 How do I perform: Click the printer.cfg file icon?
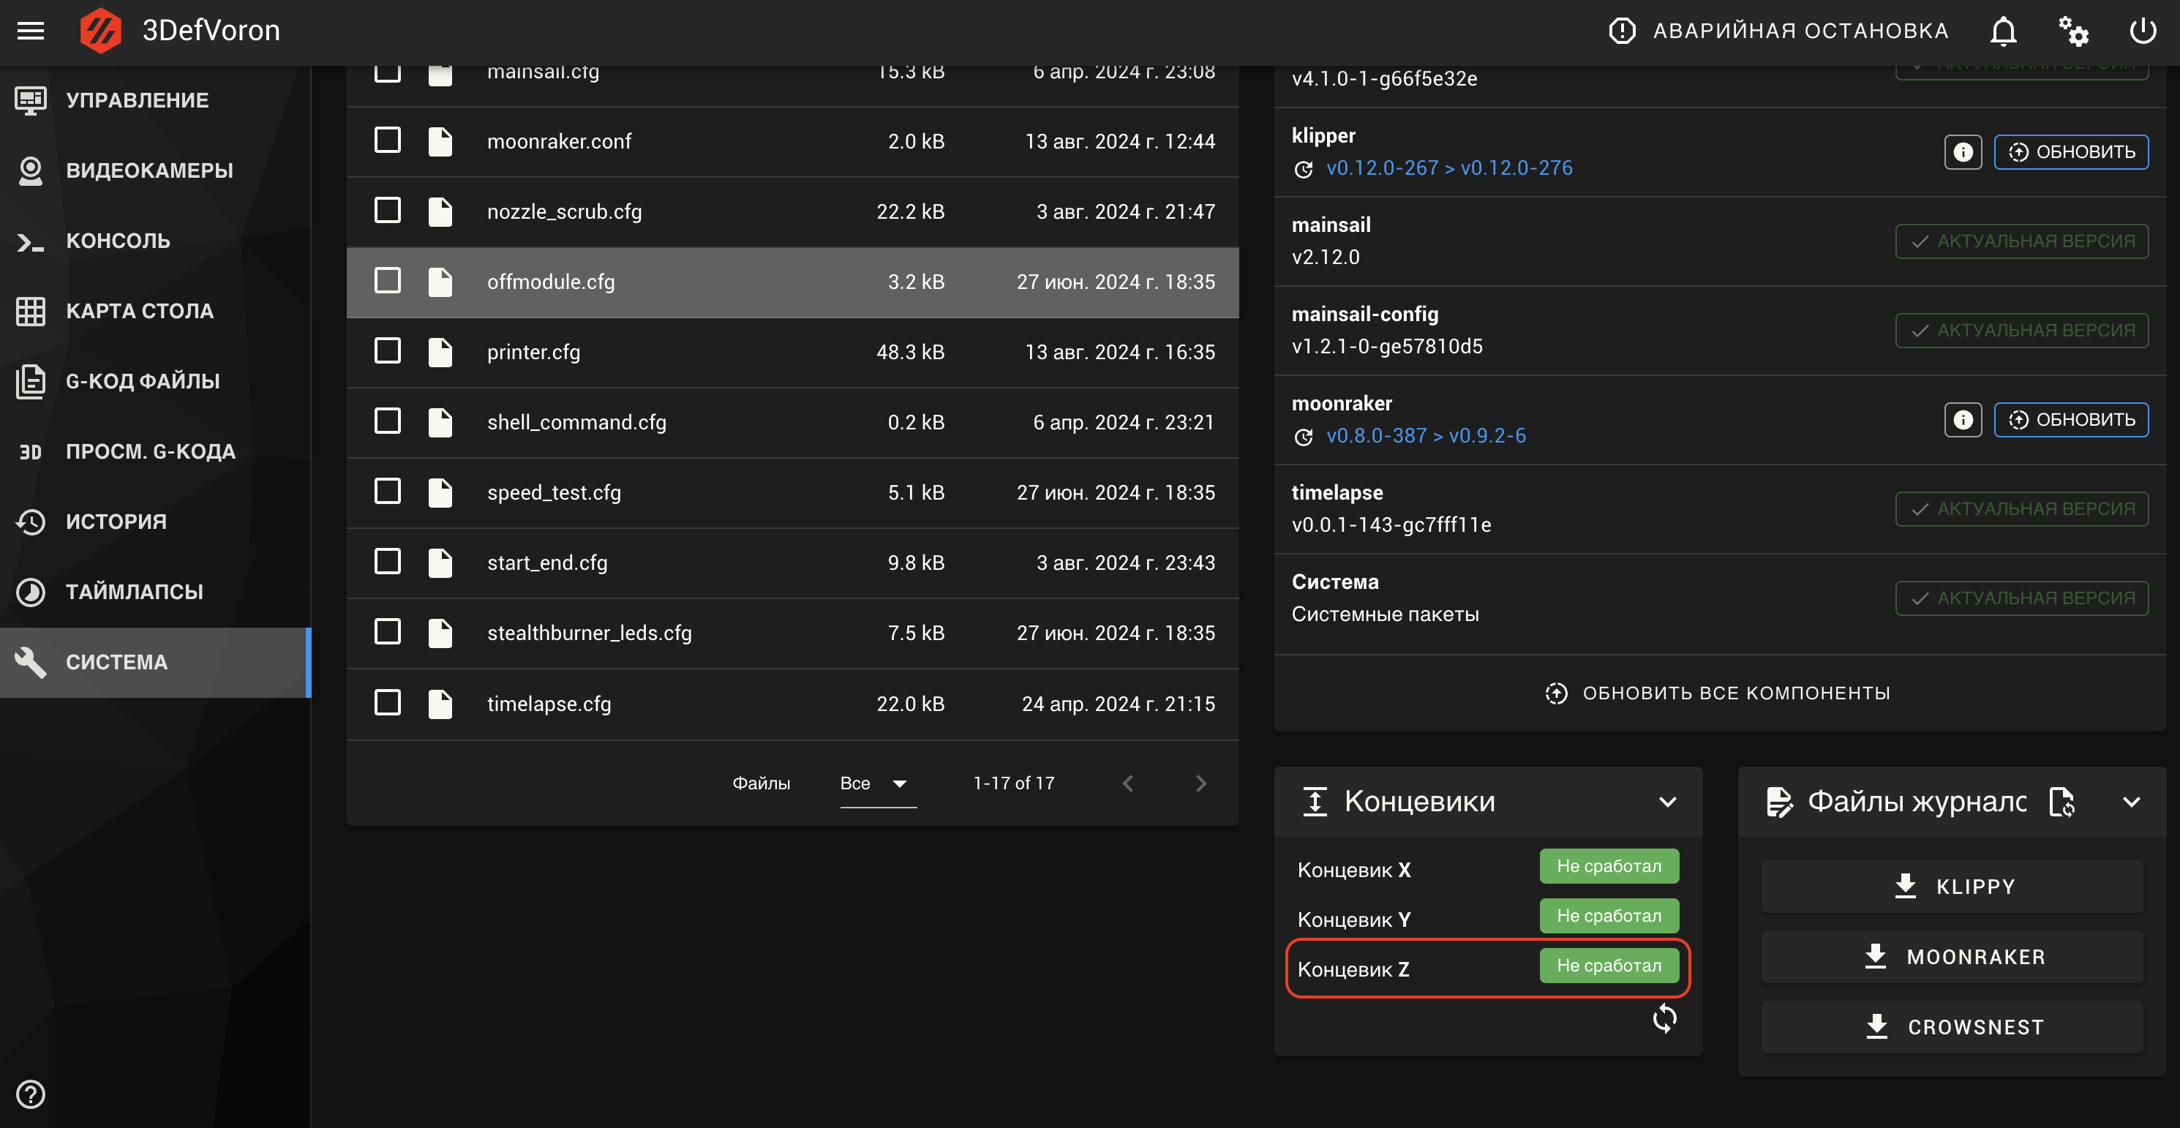pos(440,352)
